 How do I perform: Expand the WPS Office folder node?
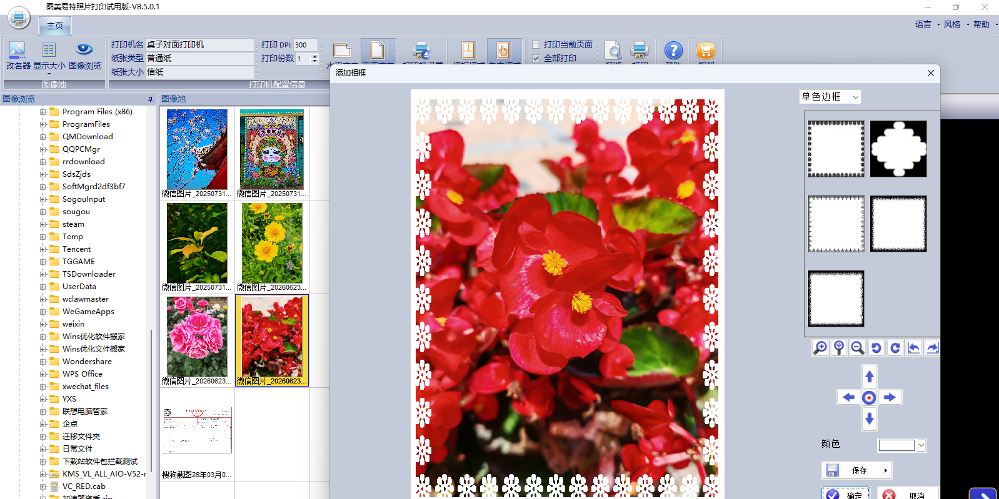pos(43,374)
